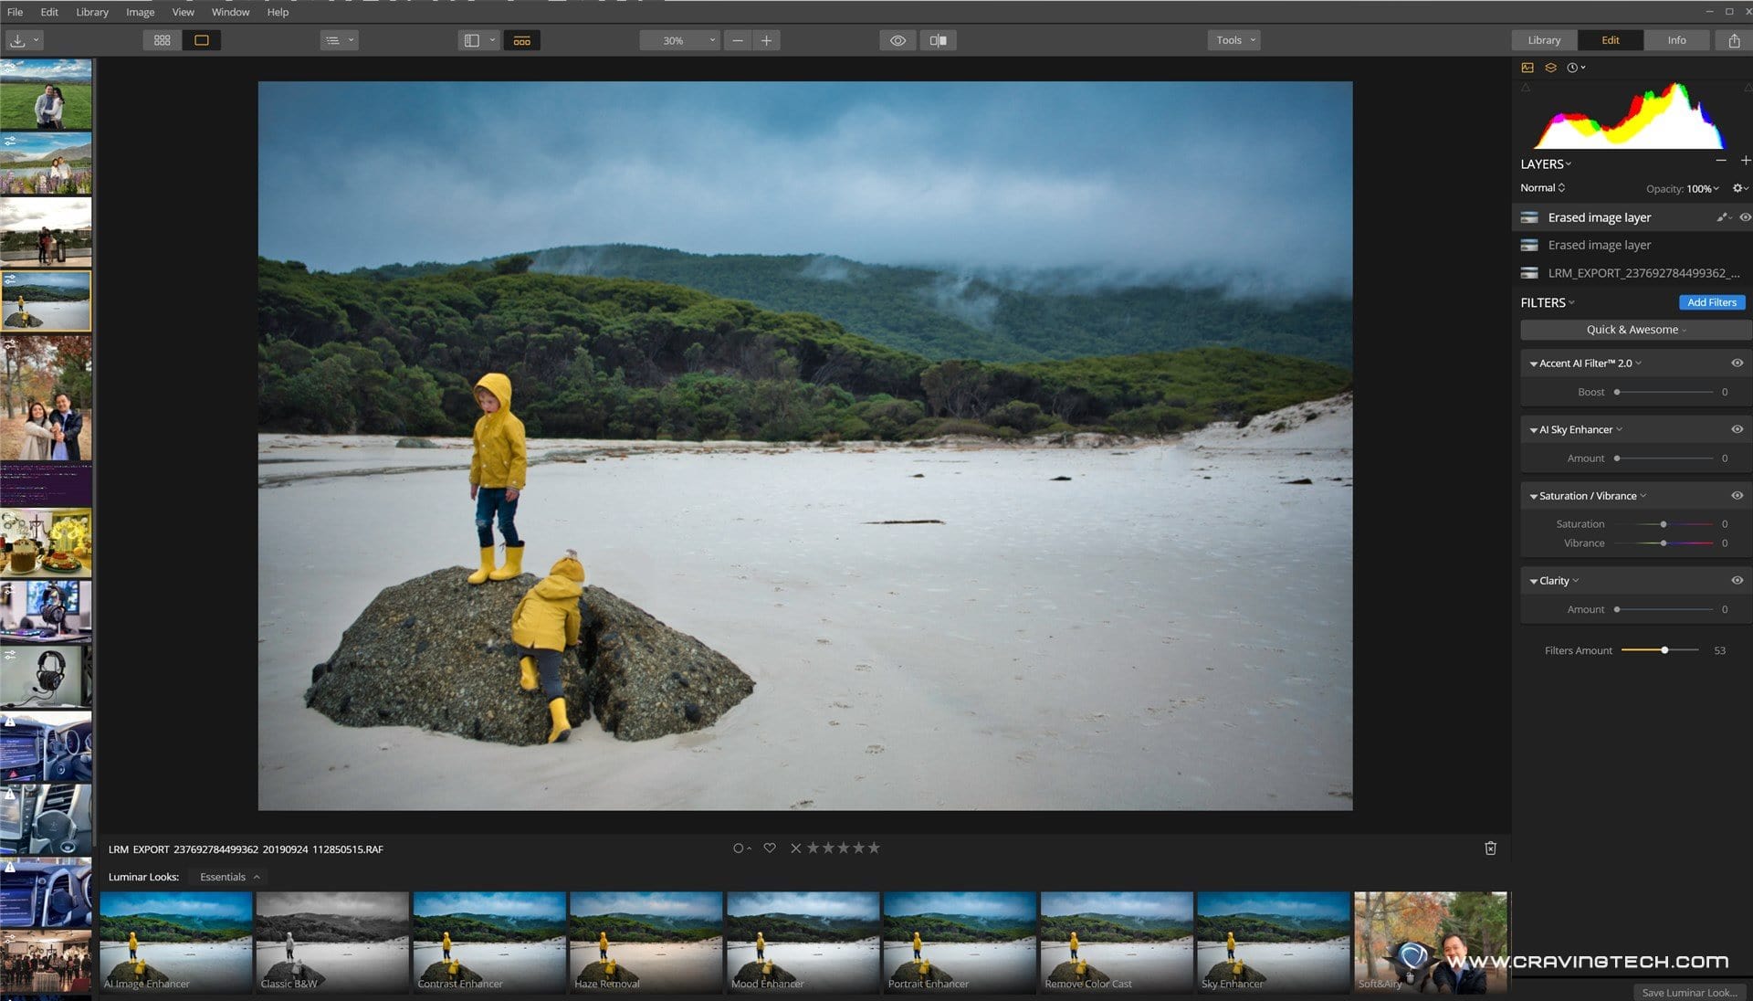Toggle visibility of Saturation / Vibrance filter
The width and height of the screenshot is (1753, 1001).
[1737, 496]
